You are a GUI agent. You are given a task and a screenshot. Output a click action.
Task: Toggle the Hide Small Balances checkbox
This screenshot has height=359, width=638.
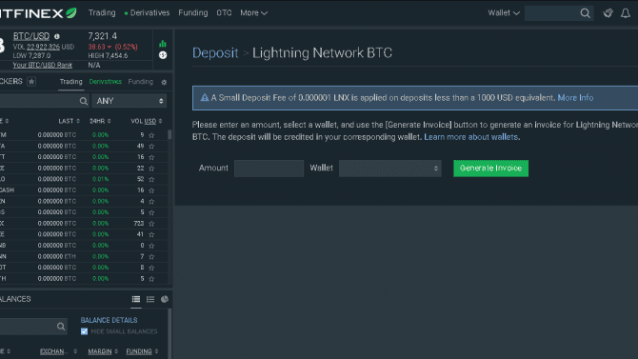point(84,331)
